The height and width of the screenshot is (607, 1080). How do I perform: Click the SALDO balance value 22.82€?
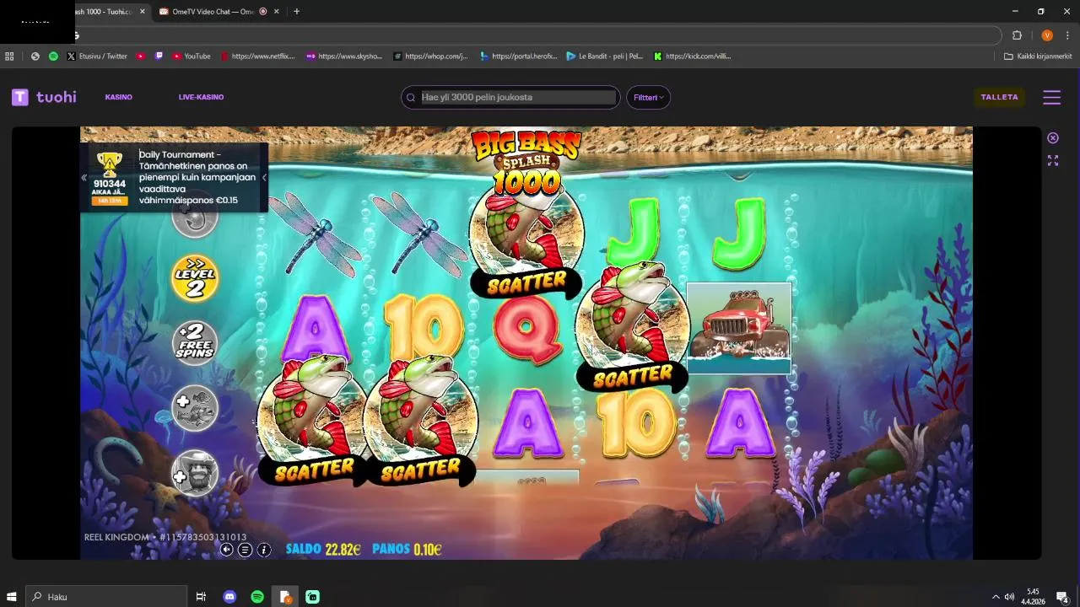coord(343,549)
